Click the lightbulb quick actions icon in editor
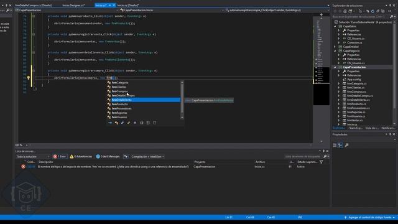This screenshot has width=398, height=224. (29, 78)
